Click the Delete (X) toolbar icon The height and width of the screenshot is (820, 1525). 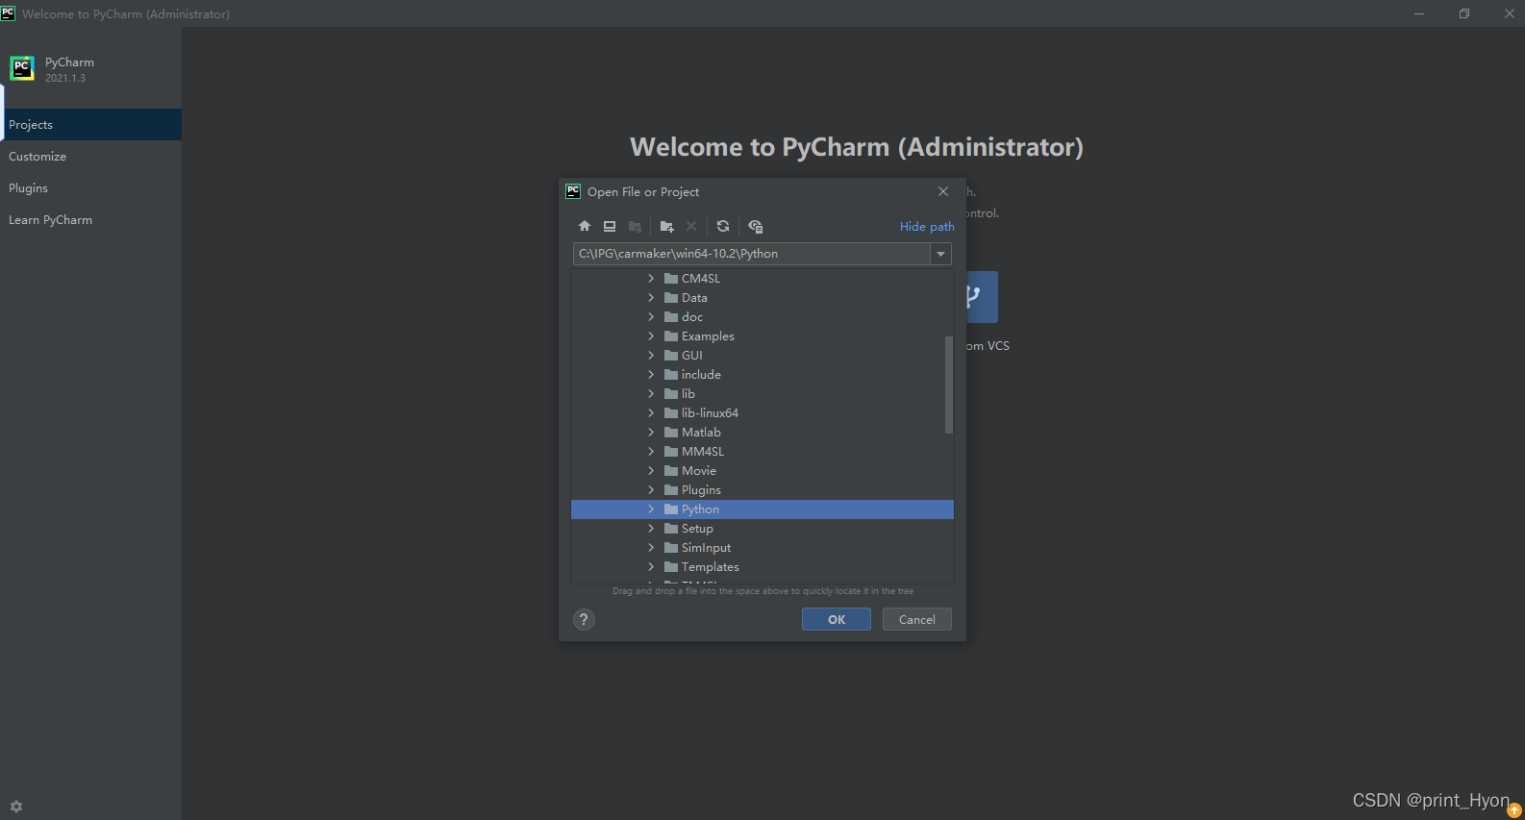(x=691, y=227)
